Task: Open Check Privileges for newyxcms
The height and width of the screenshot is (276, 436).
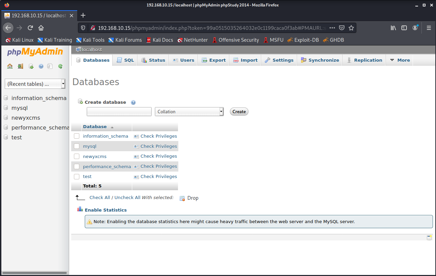Action: pos(158,156)
